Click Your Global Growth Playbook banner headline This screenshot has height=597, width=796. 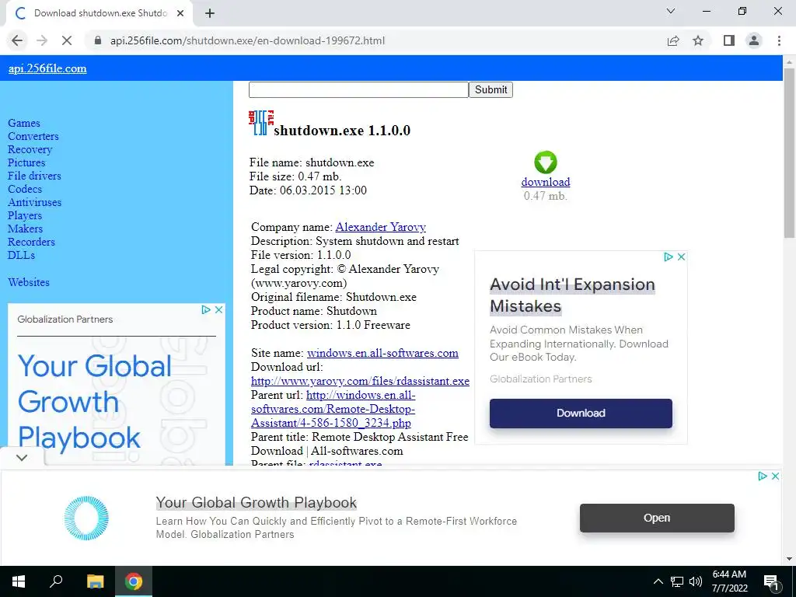[x=257, y=503]
